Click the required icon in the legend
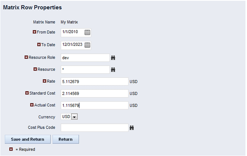The height and width of the screenshot is (156, 247). click(x=11, y=150)
